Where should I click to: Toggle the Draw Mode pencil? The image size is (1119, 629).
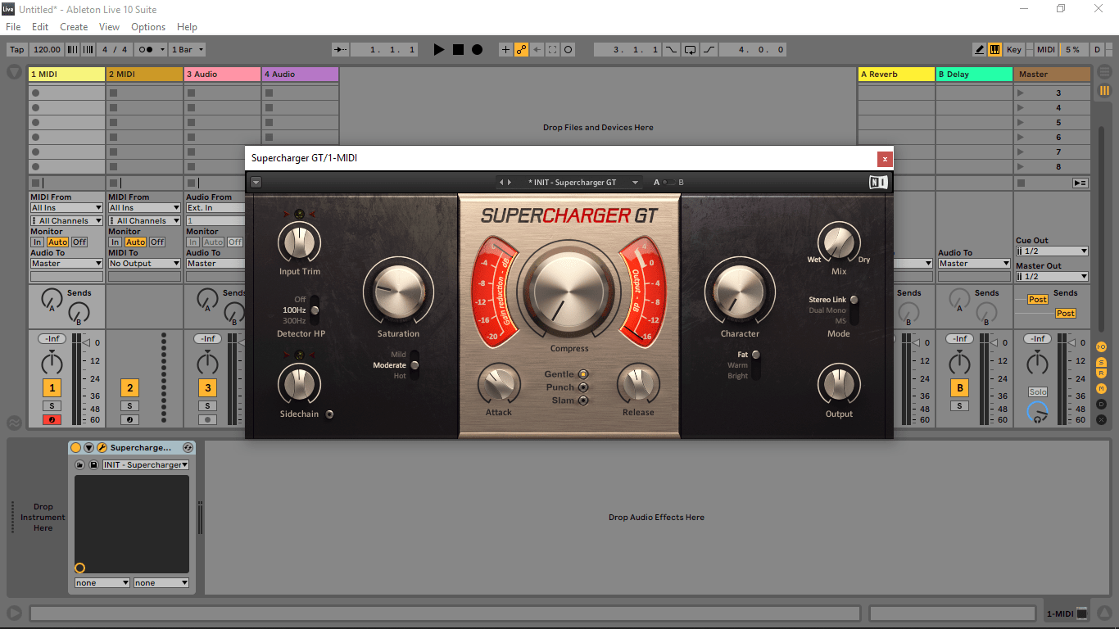tap(979, 50)
